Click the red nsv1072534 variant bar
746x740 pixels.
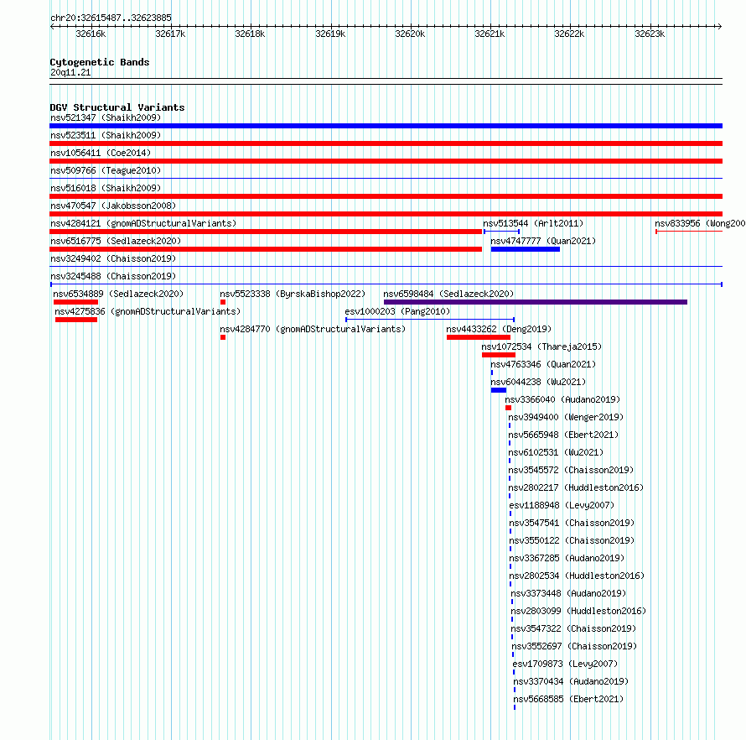pos(499,355)
